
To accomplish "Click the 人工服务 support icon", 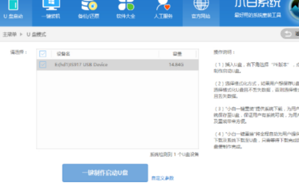I will pyautogui.click(x=163, y=5).
